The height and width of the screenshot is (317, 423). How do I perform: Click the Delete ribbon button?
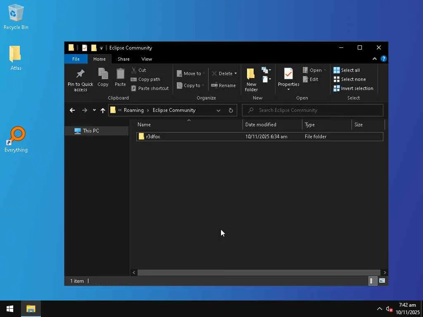tap(222, 73)
